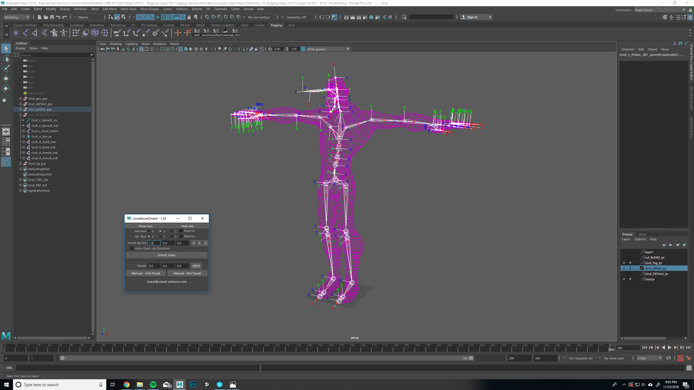Viewport: 694px width, 390px height.
Task: Select the Move tool in the left toolbox
Action: [x=6, y=79]
